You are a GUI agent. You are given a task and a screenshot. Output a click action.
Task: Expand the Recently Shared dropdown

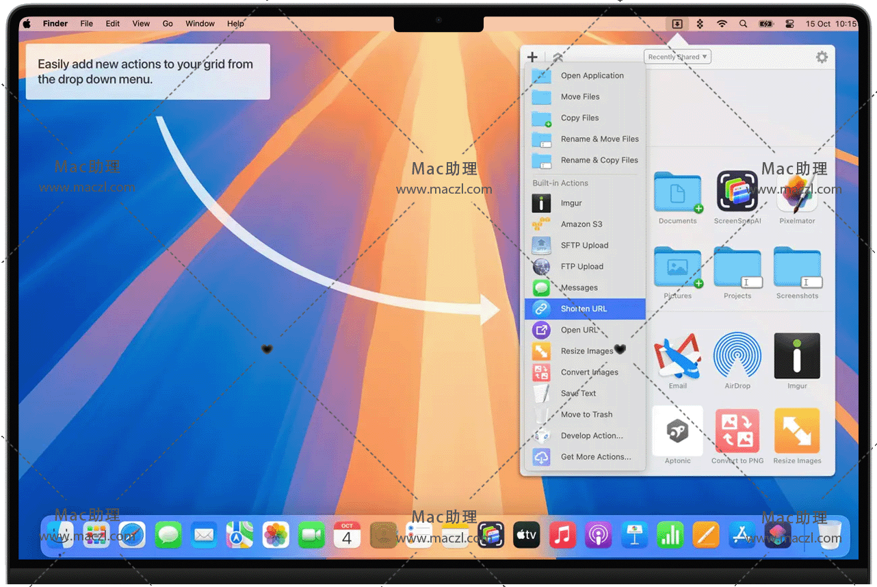pyautogui.click(x=677, y=57)
